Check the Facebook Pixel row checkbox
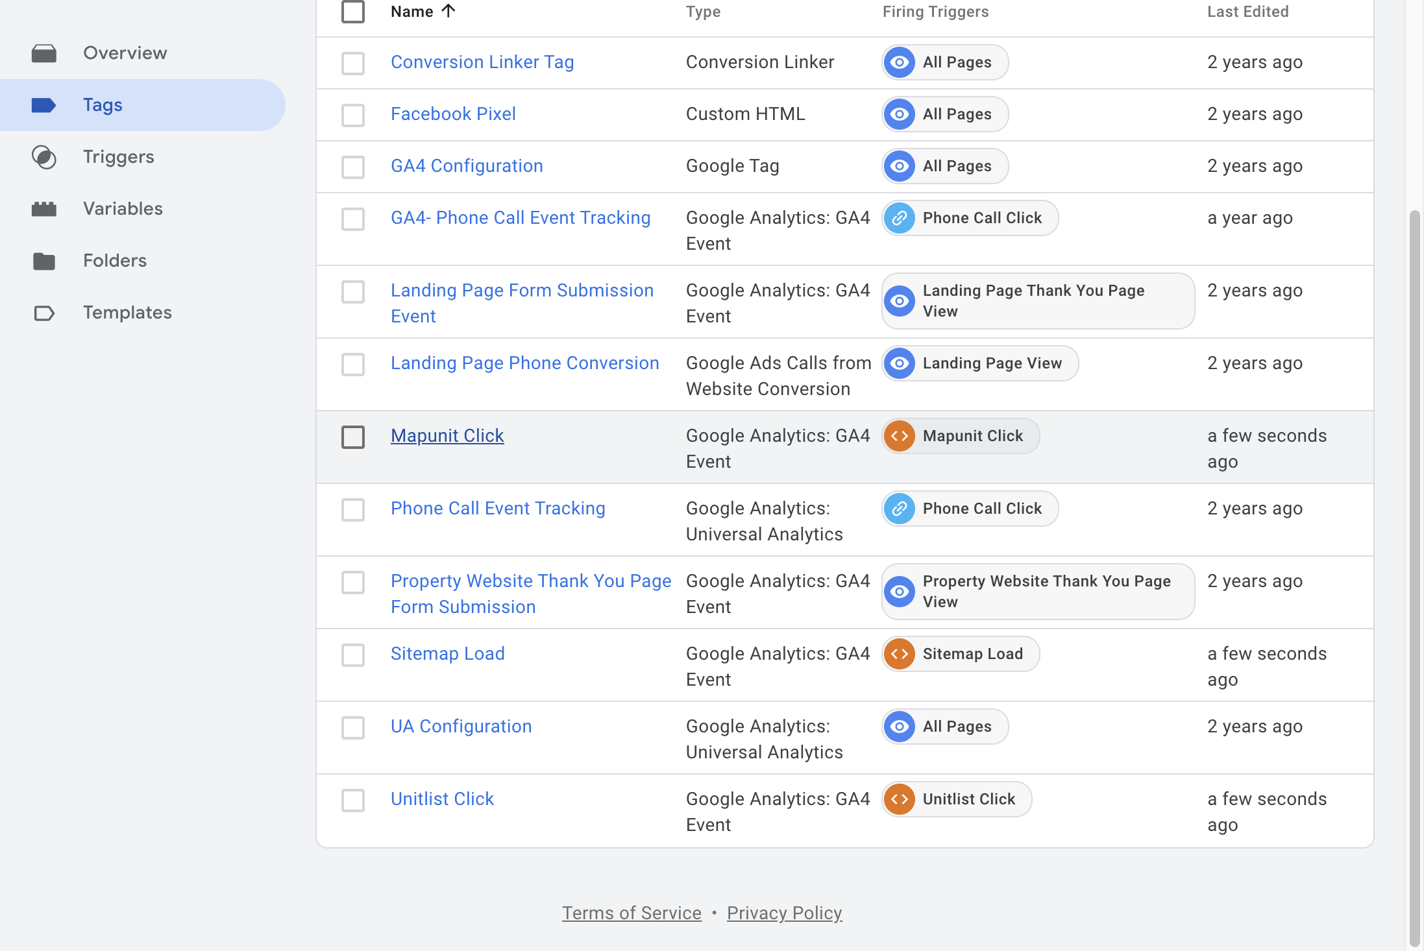Viewport: 1424px width, 951px height. pyautogui.click(x=353, y=115)
